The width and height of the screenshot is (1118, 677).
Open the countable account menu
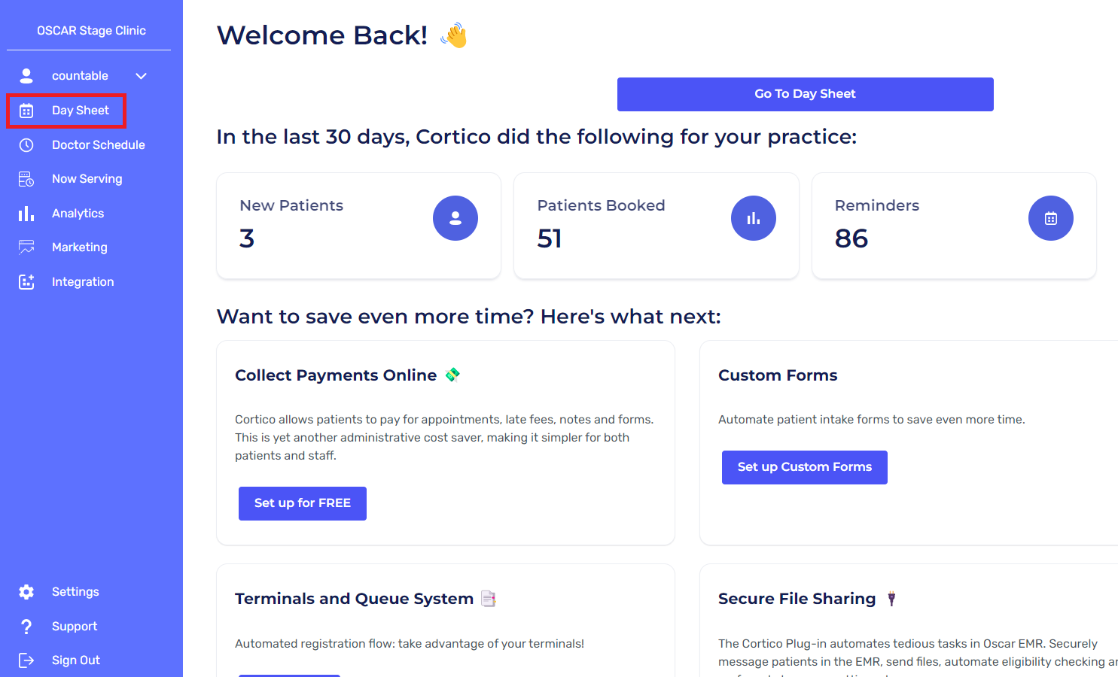(x=80, y=76)
